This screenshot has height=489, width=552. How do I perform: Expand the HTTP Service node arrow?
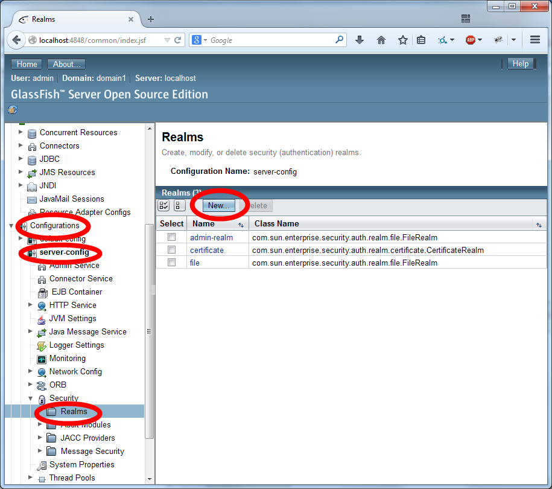pyautogui.click(x=31, y=305)
